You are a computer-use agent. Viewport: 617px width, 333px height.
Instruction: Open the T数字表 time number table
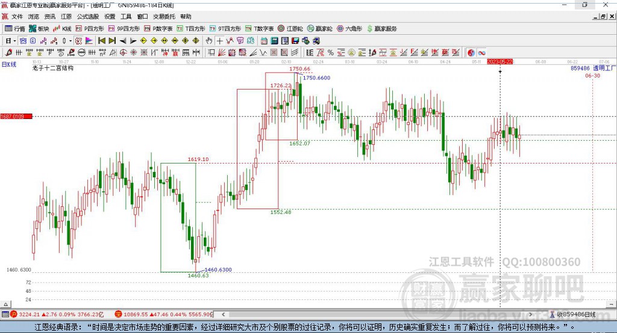[259, 29]
